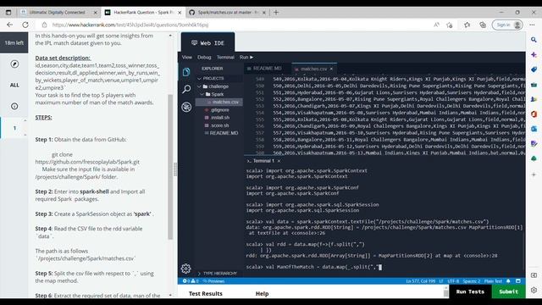Open the Explorer files icon in IDE

click(186, 71)
